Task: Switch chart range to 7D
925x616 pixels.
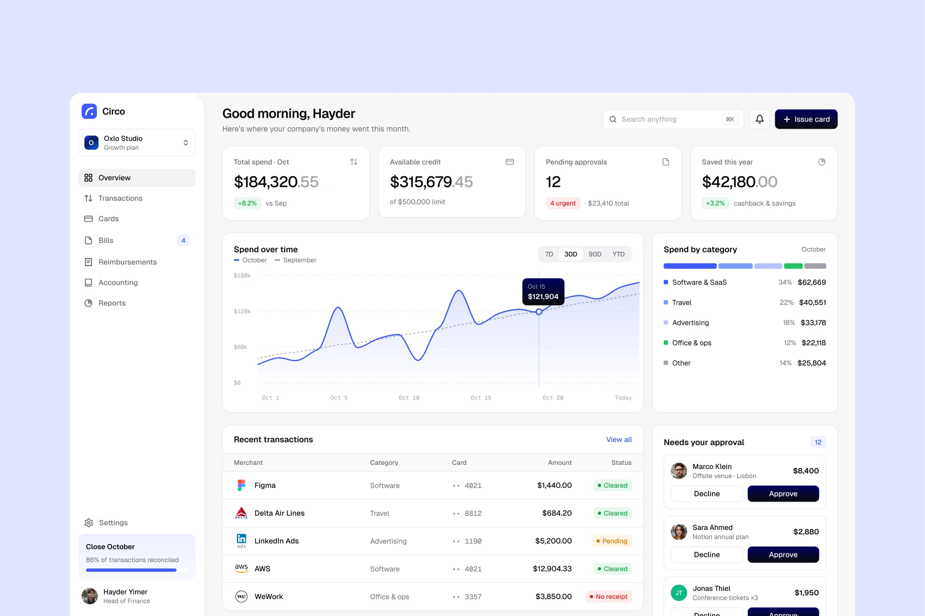Action: pyautogui.click(x=549, y=254)
